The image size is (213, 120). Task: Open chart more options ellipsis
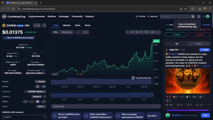[159, 32]
